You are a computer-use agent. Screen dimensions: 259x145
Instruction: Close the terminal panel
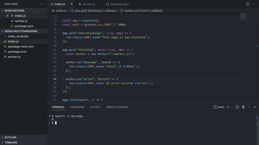255,107
